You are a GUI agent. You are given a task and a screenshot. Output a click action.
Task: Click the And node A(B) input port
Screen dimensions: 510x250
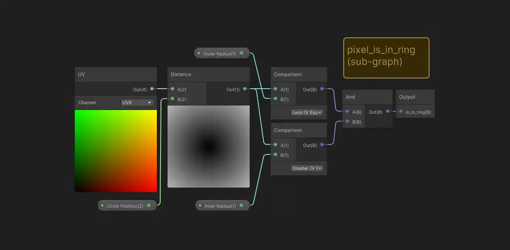click(x=347, y=112)
